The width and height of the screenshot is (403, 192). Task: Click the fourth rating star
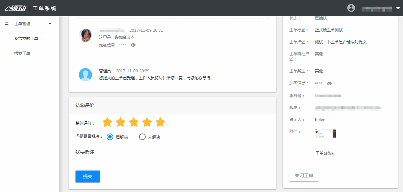coord(147,122)
